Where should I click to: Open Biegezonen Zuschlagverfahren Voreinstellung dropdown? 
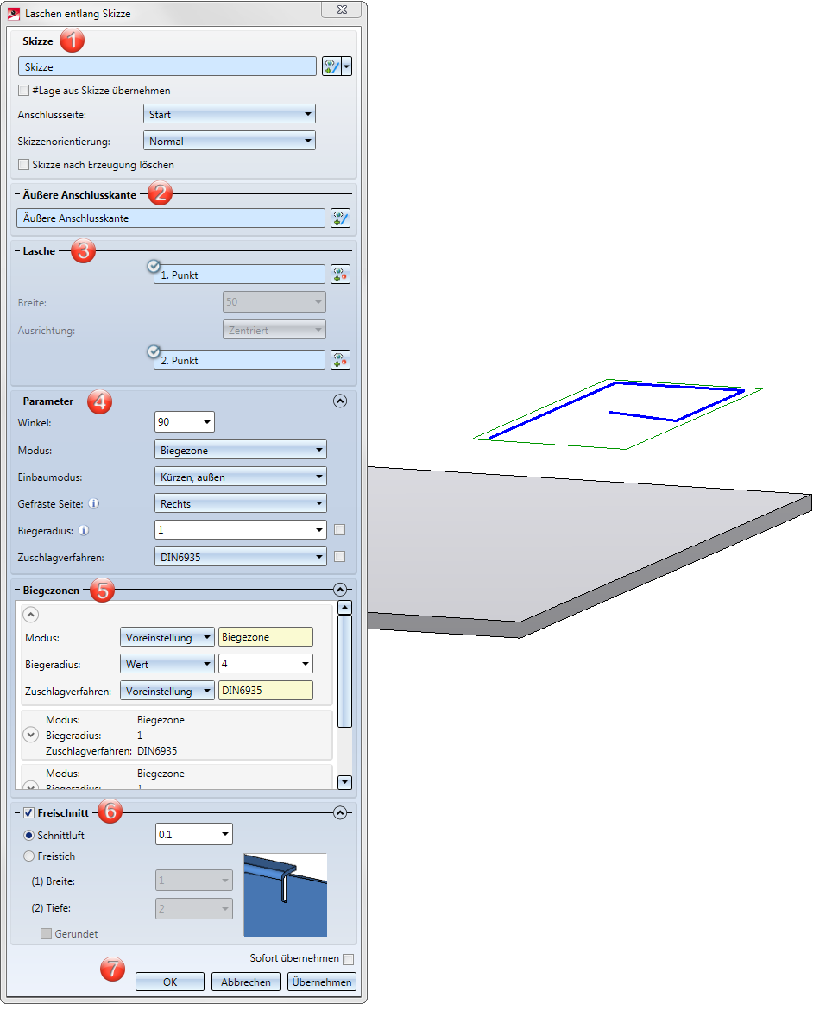pos(167,691)
